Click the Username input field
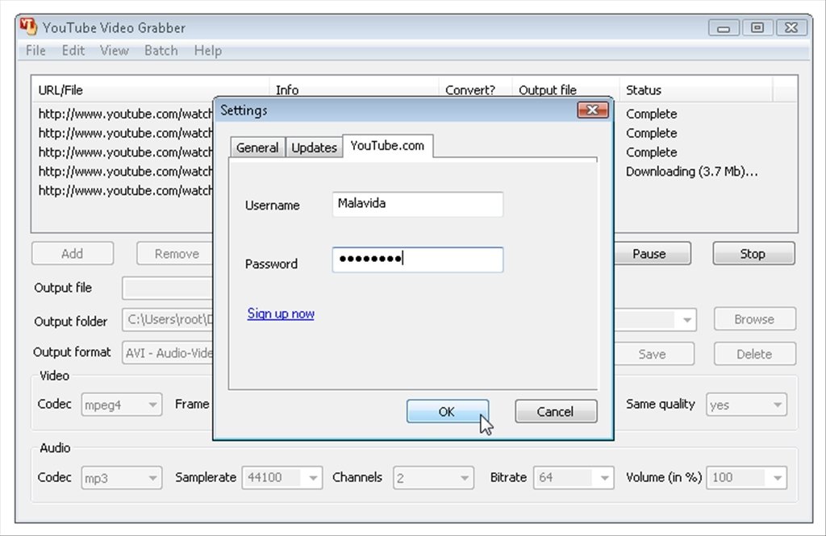This screenshot has width=826, height=536. click(418, 204)
